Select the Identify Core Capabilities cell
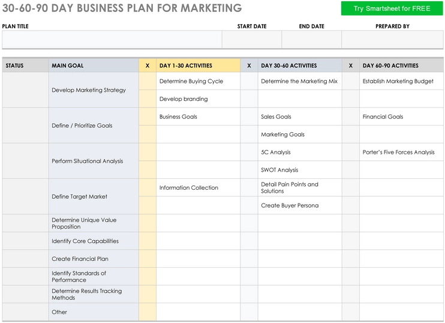The image size is (445, 323). (94, 241)
